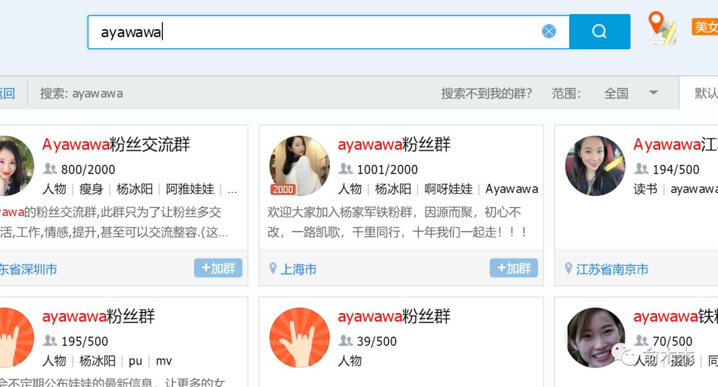The height and width of the screenshot is (387, 718).
Task: Open 搜索不到我的群? help link
Action: (486, 94)
